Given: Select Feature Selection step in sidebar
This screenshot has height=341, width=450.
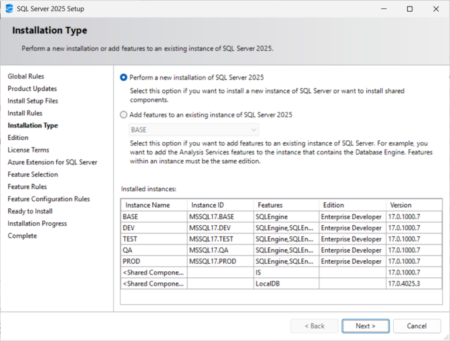Looking at the screenshot, I should [33, 174].
